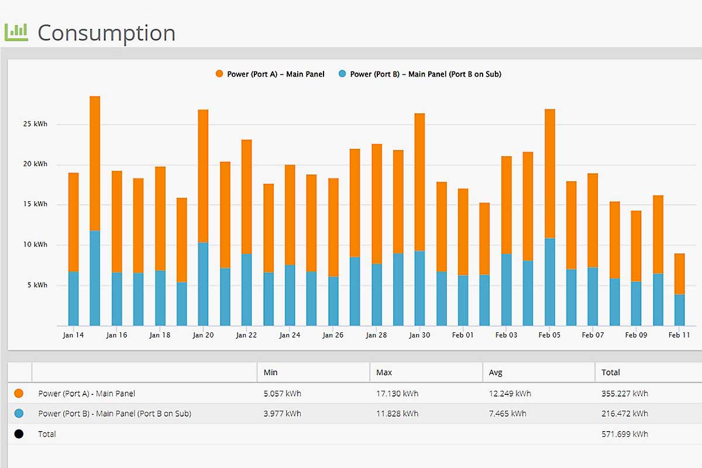Screen dimensions: 702x468
Task: Click the blue legend dot above the chart
Action: click(342, 74)
